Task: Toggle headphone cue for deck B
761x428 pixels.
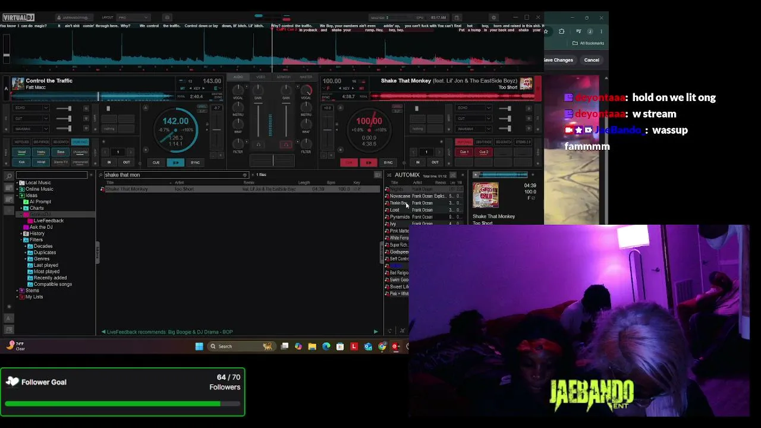Action: 286,144
